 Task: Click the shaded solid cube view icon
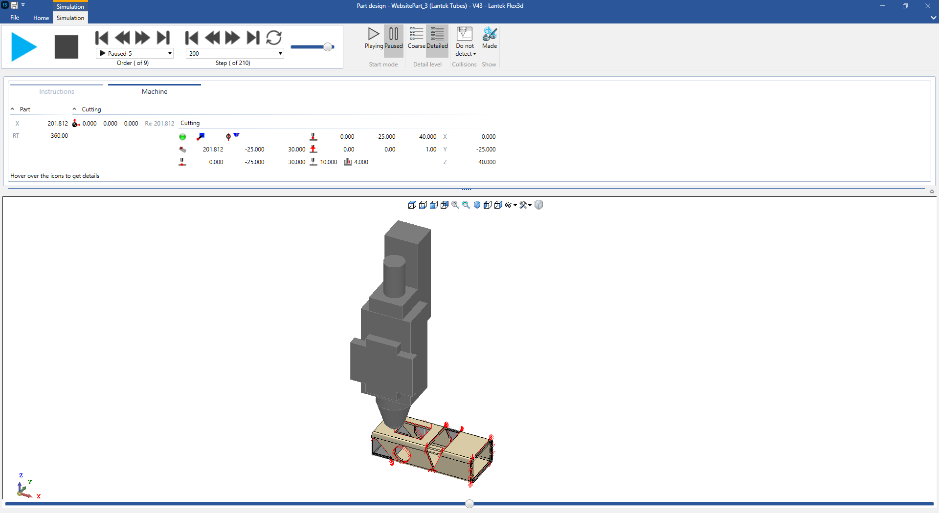pyautogui.click(x=538, y=205)
